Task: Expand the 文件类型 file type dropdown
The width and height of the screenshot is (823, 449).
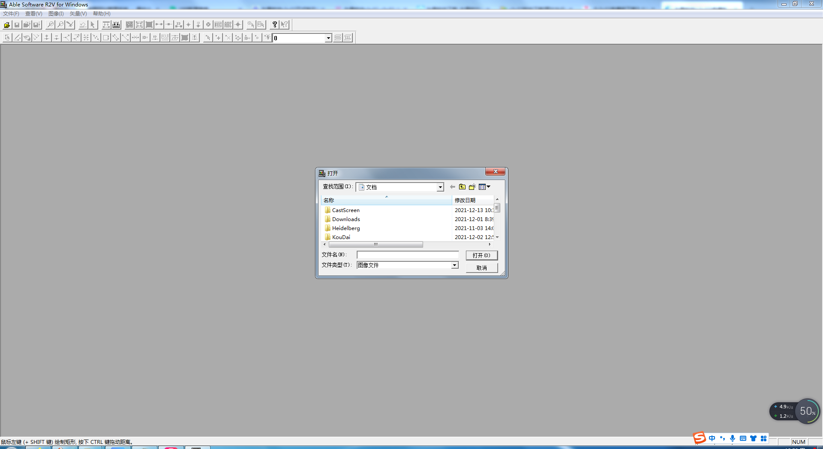Action: pyautogui.click(x=454, y=265)
